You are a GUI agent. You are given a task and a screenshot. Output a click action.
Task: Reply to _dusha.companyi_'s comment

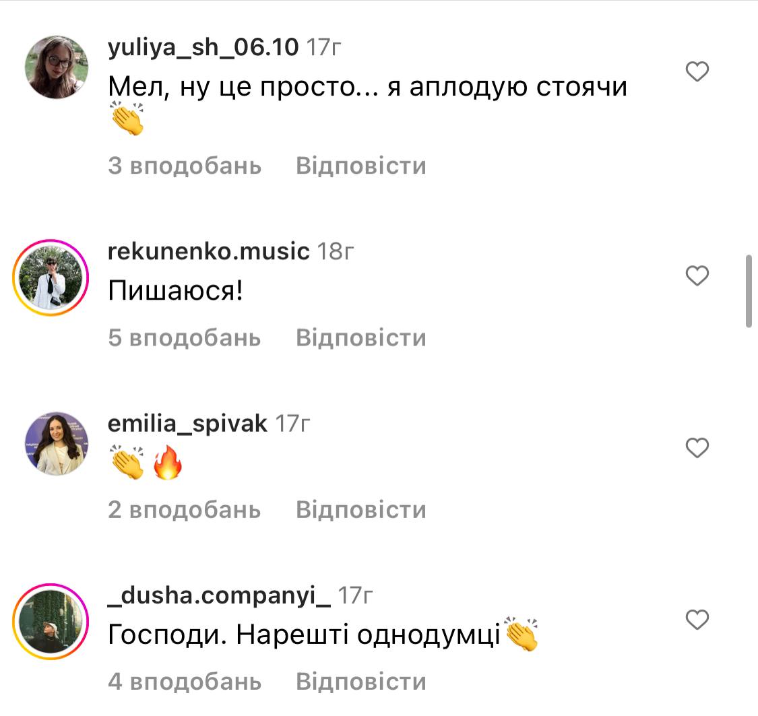(361, 682)
